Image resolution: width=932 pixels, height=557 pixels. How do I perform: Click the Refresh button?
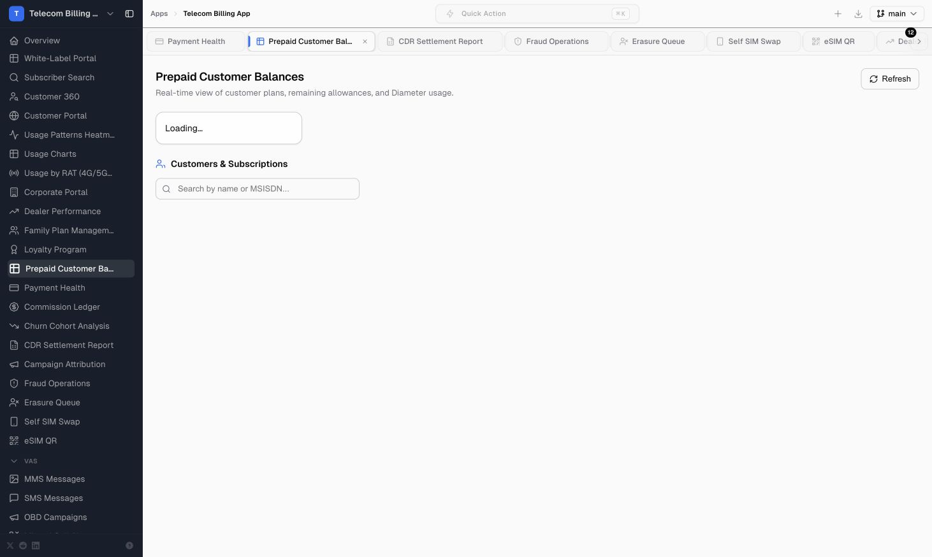pos(890,79)
